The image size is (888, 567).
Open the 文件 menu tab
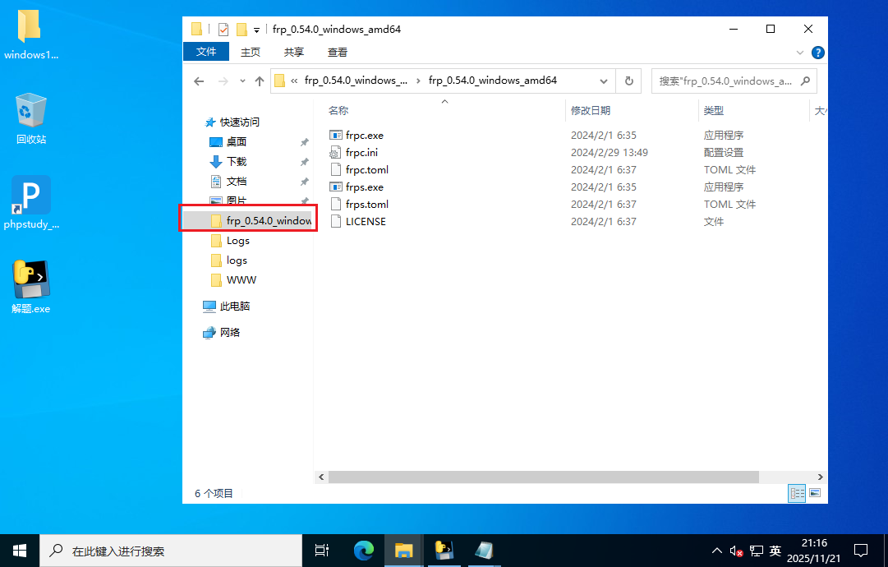coord(206,52)
